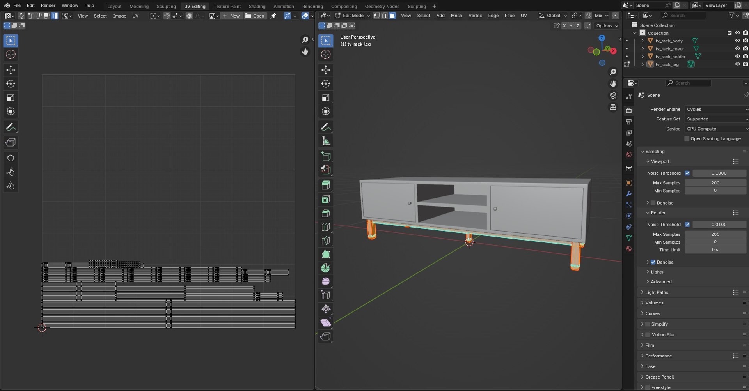Select the Bevel tool

click(326, 213)
